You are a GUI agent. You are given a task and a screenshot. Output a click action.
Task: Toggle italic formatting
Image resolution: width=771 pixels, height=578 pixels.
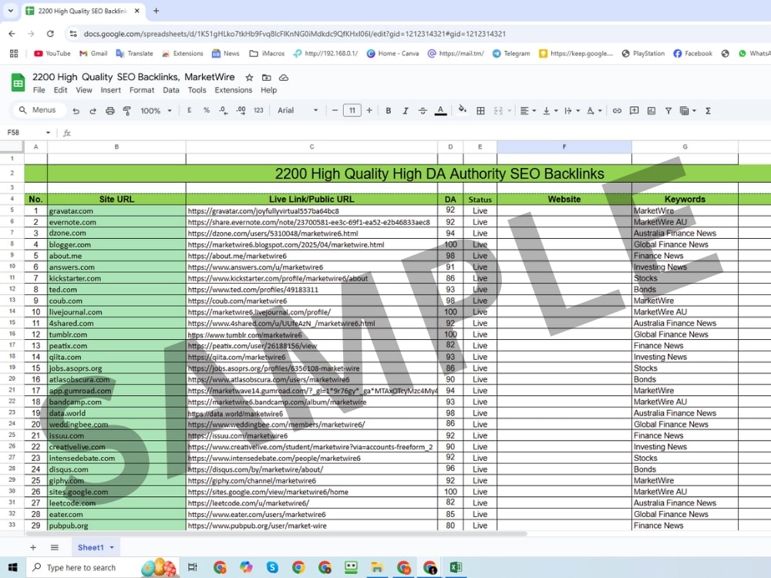click(406, 111)
